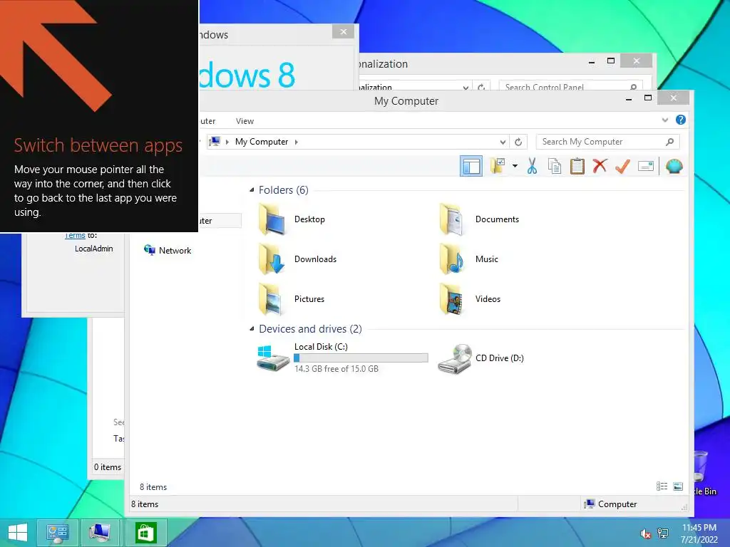
Task: Select the Desktop folder
Action: click(x=292, y=219)
